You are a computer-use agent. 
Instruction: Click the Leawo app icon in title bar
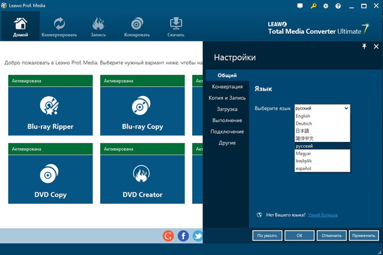[x=4, y=5]
